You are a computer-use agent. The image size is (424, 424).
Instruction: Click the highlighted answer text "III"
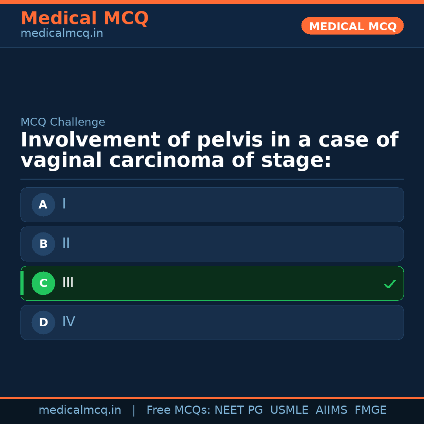pyautogui.click(x=68, y=283)
